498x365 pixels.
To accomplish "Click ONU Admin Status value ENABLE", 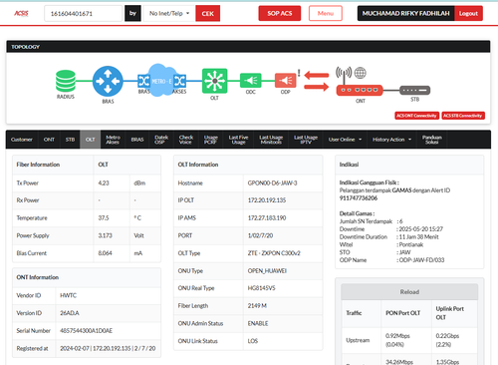I will (258, 323).
